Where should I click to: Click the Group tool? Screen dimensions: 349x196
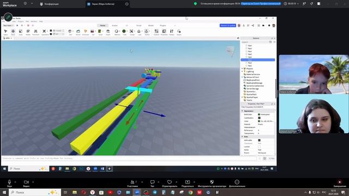[x=131, y=32]
